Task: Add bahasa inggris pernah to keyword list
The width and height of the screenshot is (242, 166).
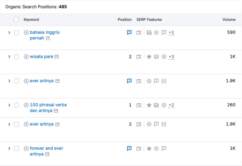Action: [26, 32]
